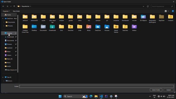Navigate up one folder level
The image size is (176, 99).
pyautogui.click(x=14, y=6)
